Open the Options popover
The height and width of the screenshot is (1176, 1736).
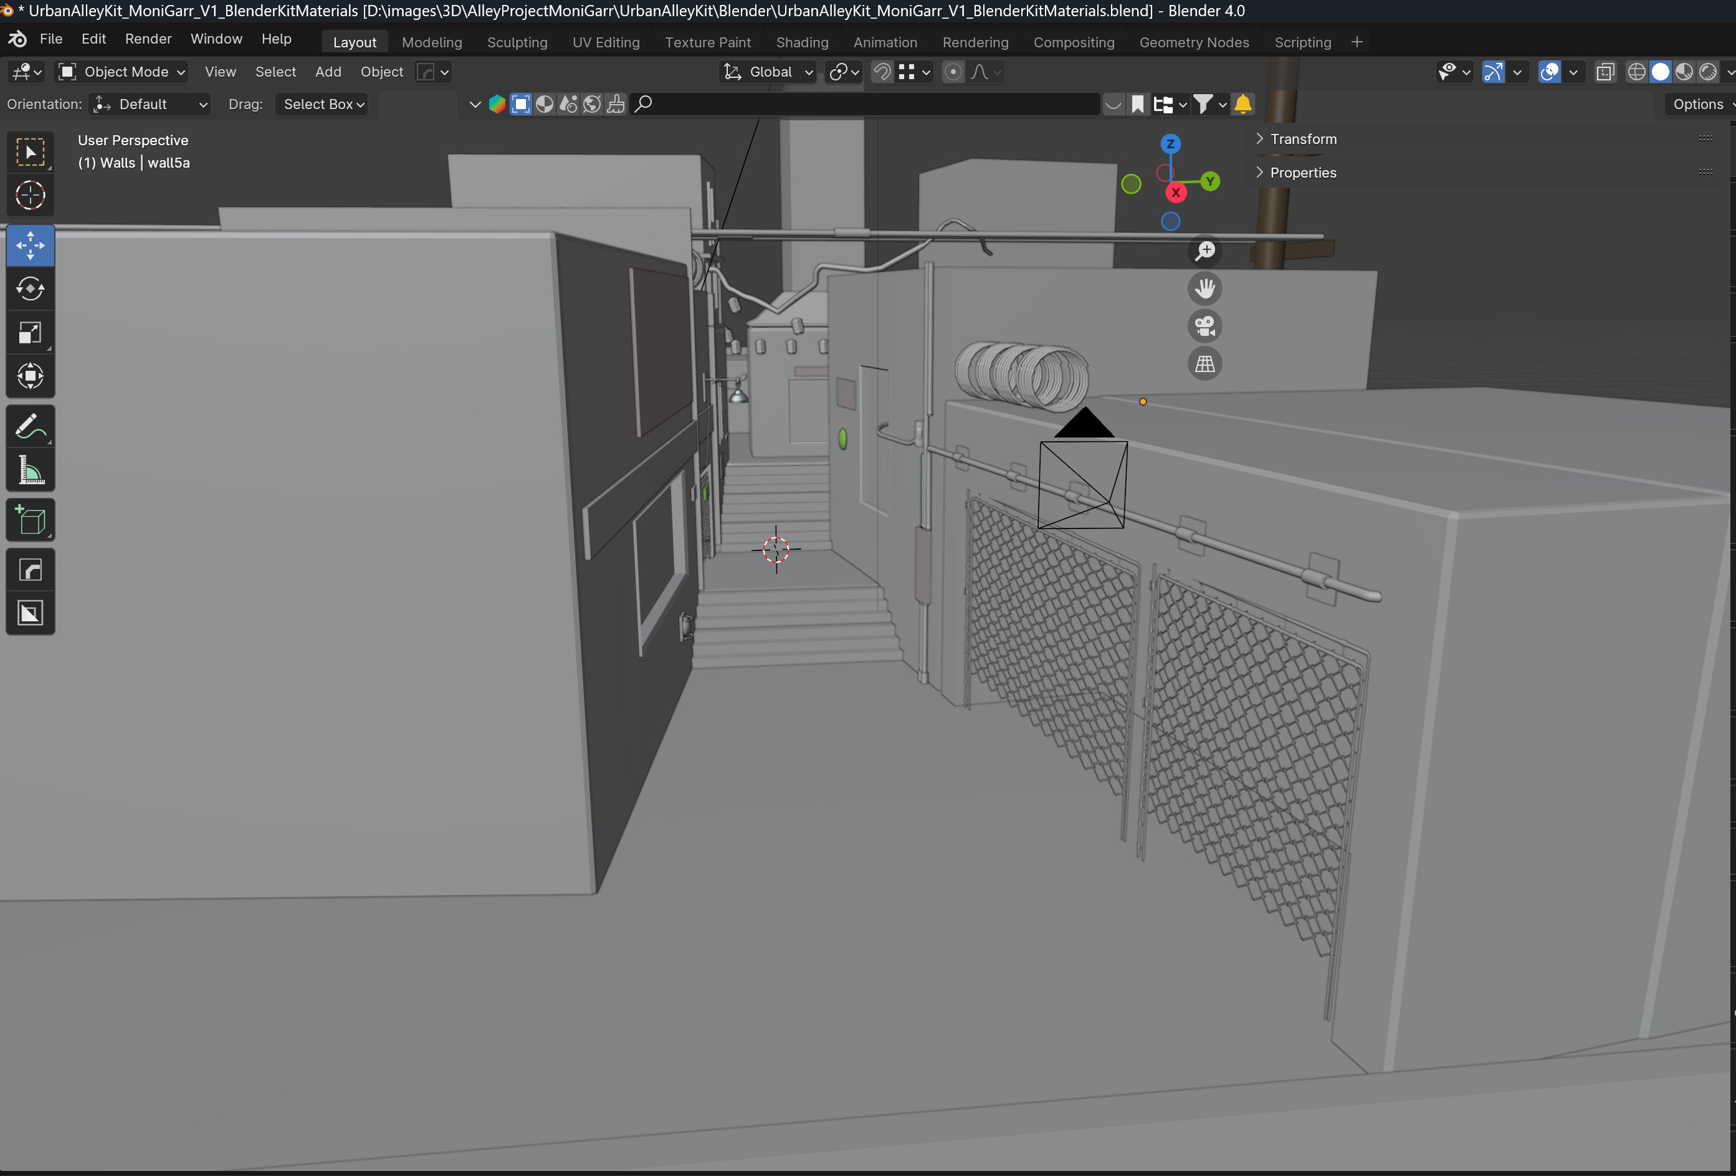(x=1700, y=104)
